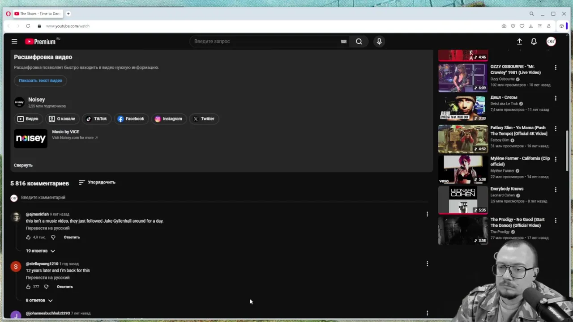View site security info via padlock icon
Screen dimensions: 573x322
[39, 26]
